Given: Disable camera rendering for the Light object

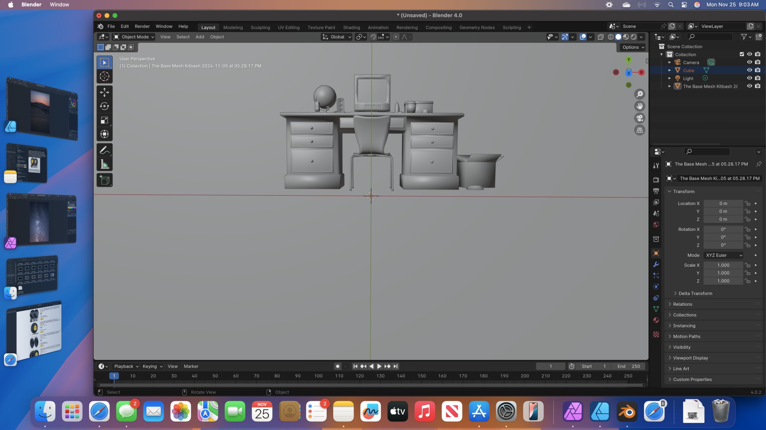Looking at the screenshot, I should pyautogui.click(x=758, y=78).
